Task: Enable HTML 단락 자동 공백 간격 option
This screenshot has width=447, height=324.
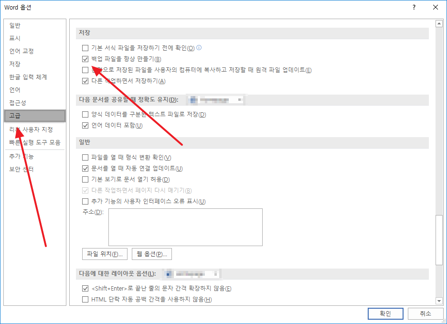Action: (x=85, y=300)
